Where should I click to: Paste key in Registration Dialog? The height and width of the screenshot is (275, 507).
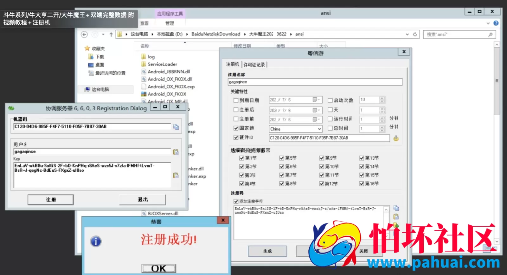pos(176,175)
